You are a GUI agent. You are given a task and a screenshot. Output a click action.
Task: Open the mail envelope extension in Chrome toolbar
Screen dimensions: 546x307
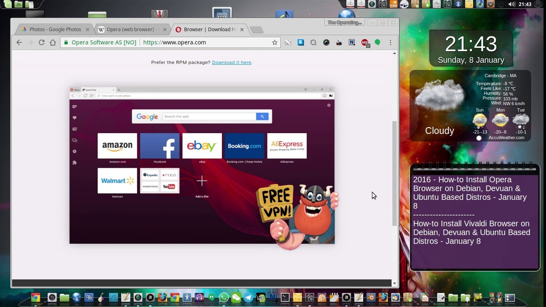point(288,42)
